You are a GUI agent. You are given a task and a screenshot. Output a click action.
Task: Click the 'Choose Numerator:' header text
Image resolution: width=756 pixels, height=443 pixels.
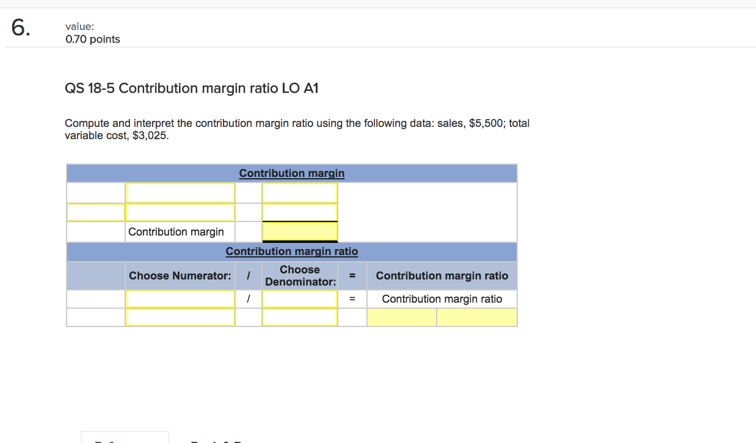pos(180,276)
